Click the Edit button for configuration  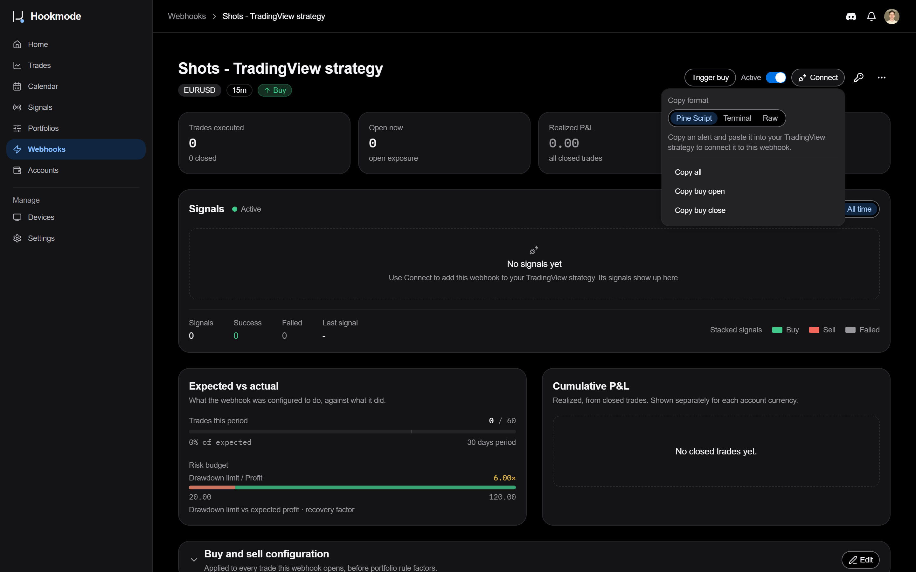(860, 560)
